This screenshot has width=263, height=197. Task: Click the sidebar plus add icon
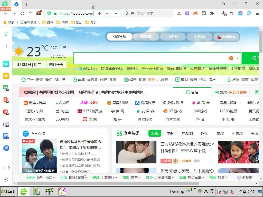point(6,46)
